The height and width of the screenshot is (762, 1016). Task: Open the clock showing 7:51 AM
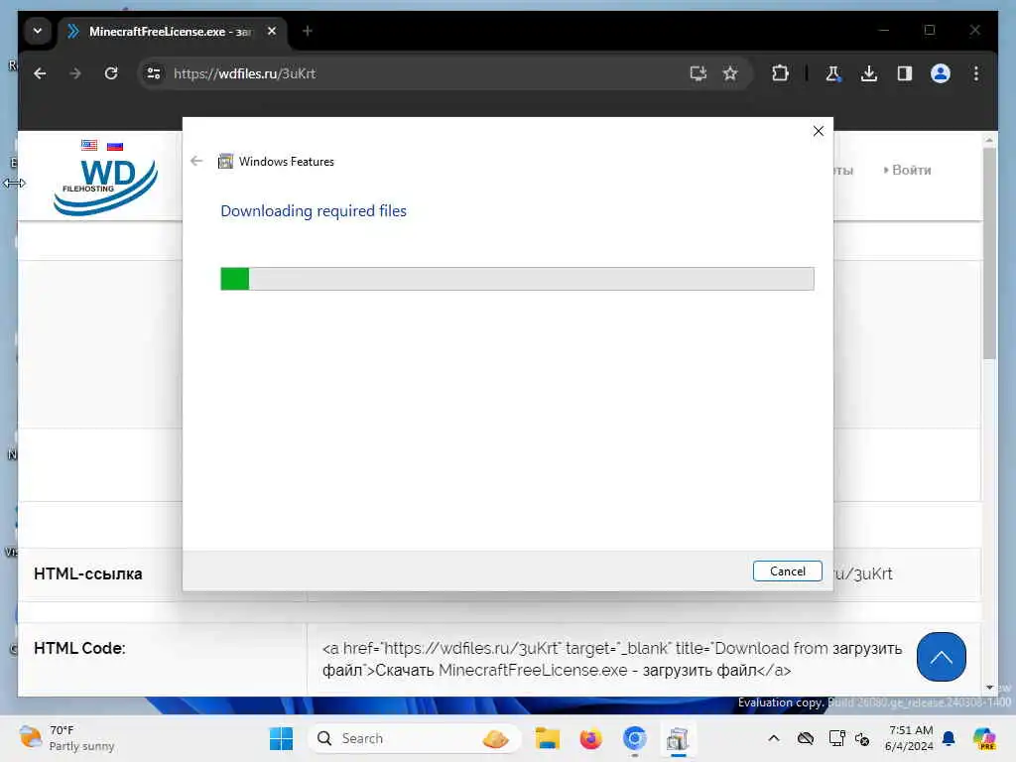(909, 738)
